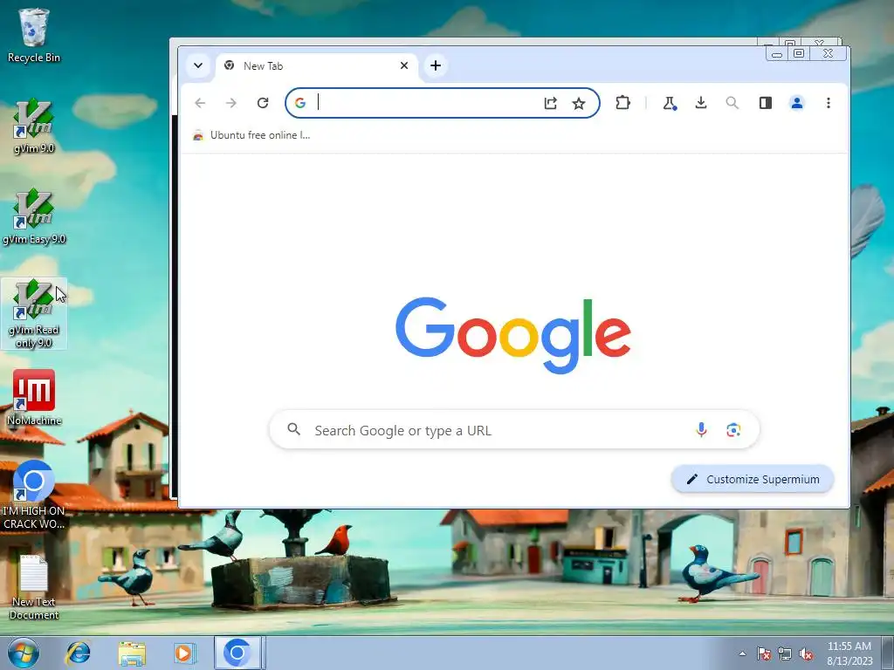Open the Labs flask icon in the toolbar
This screenshot has height=670, width=894.
(x=670, y=103)
